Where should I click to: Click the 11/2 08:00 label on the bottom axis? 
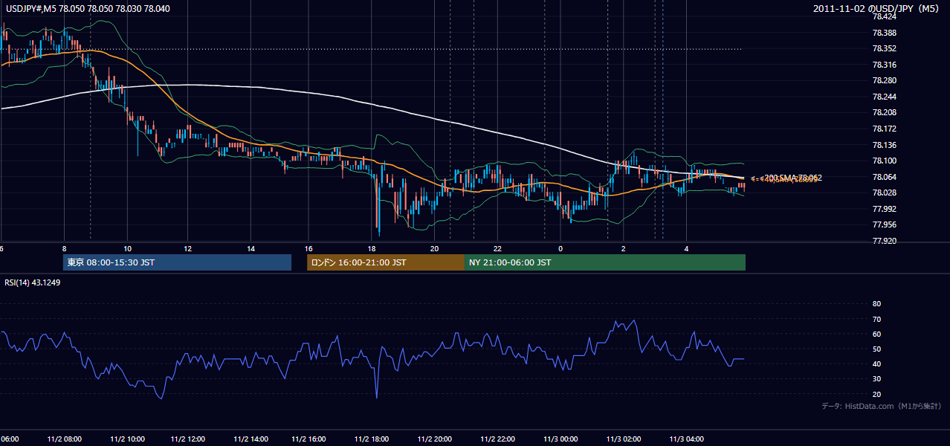click(64, 439)
